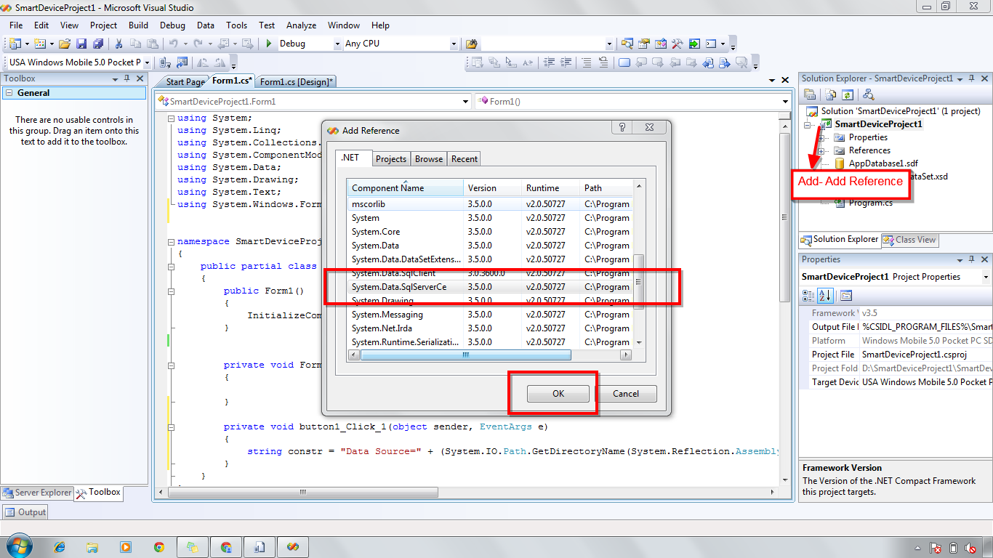Open Device Options toolbar icon
This screenshot has width=993, height=558.
tap(182, 62)
